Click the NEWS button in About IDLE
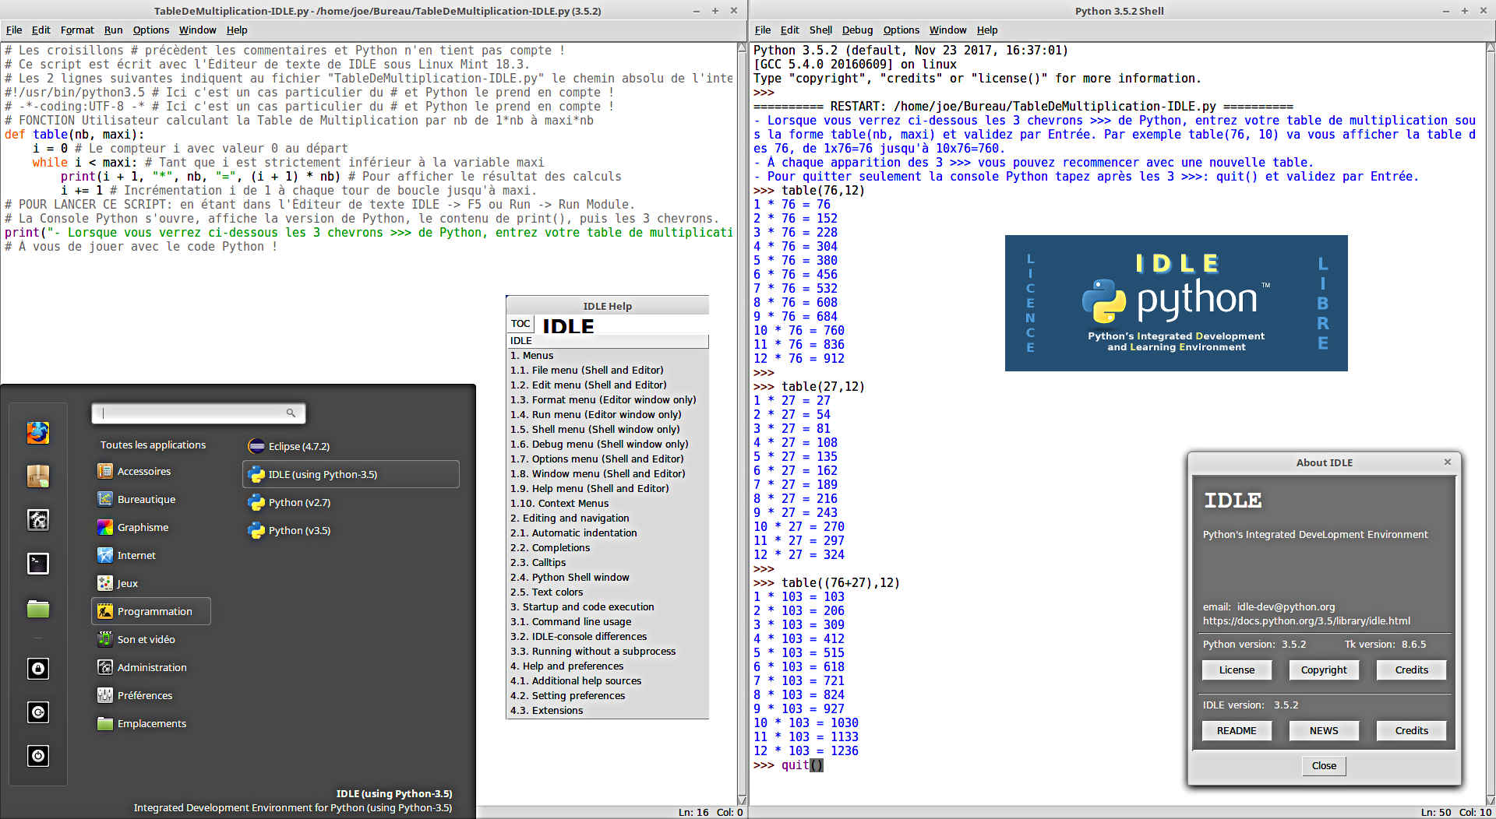1496x819 pixels. point(1324,730)
